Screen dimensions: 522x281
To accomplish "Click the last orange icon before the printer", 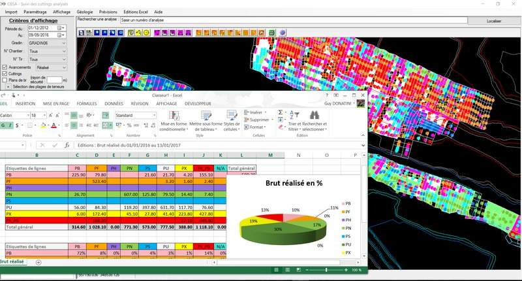I will (x=262, y=33).
